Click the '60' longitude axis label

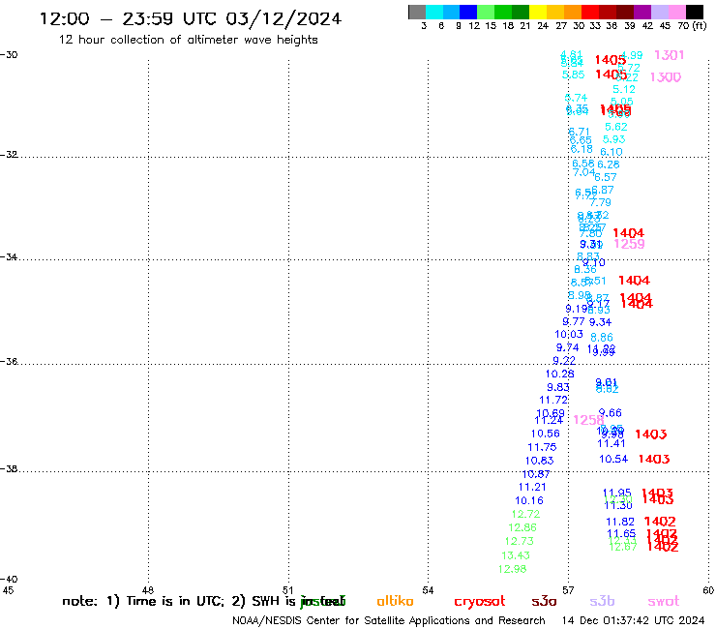click(x=708, y=590)
